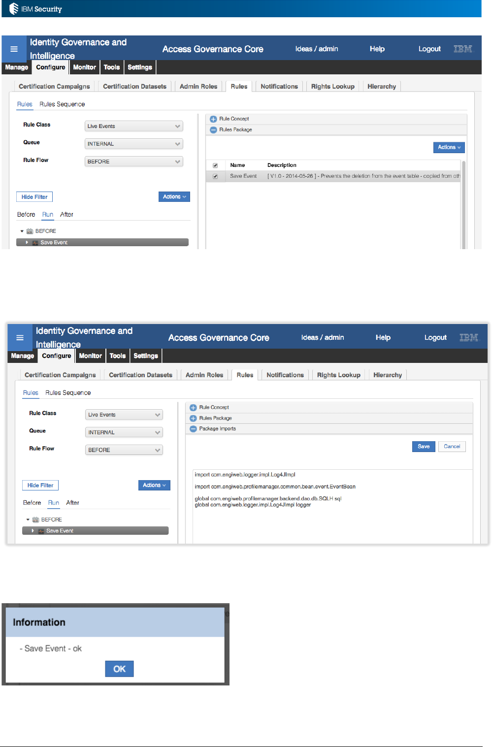Image resolution: width=493 pixels, height=747 pixels.
Task: Click Hide Filter button in upper screenshot
Action: point(34,197)
